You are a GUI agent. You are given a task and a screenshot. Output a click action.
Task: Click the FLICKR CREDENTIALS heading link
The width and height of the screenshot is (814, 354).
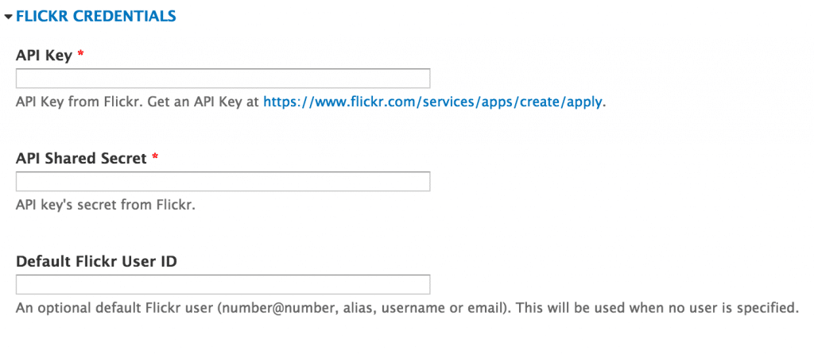(96, 17)
